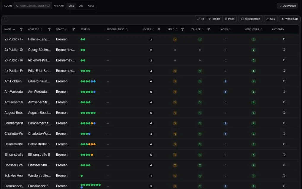Click the Laden badge 1 in Charlotte-Wol row
Image resolution: width=302 pixels, height=189 pixels.
coord(225,134)
